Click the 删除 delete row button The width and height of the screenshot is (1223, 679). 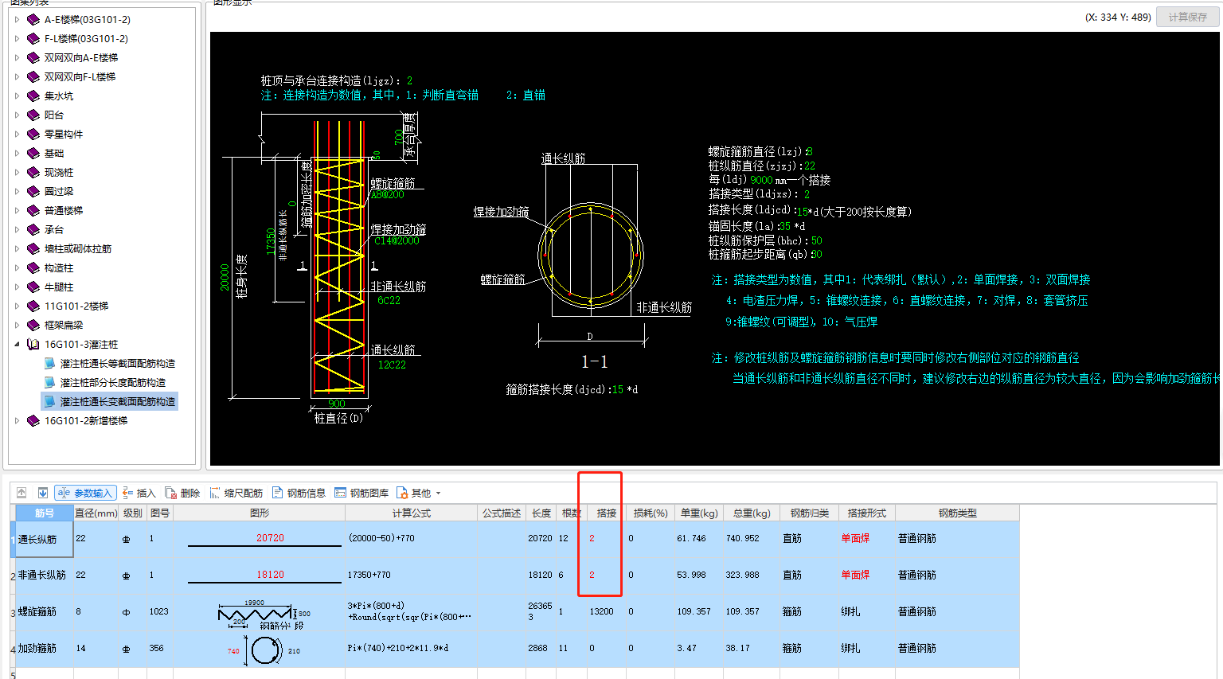tap(182, 493)
